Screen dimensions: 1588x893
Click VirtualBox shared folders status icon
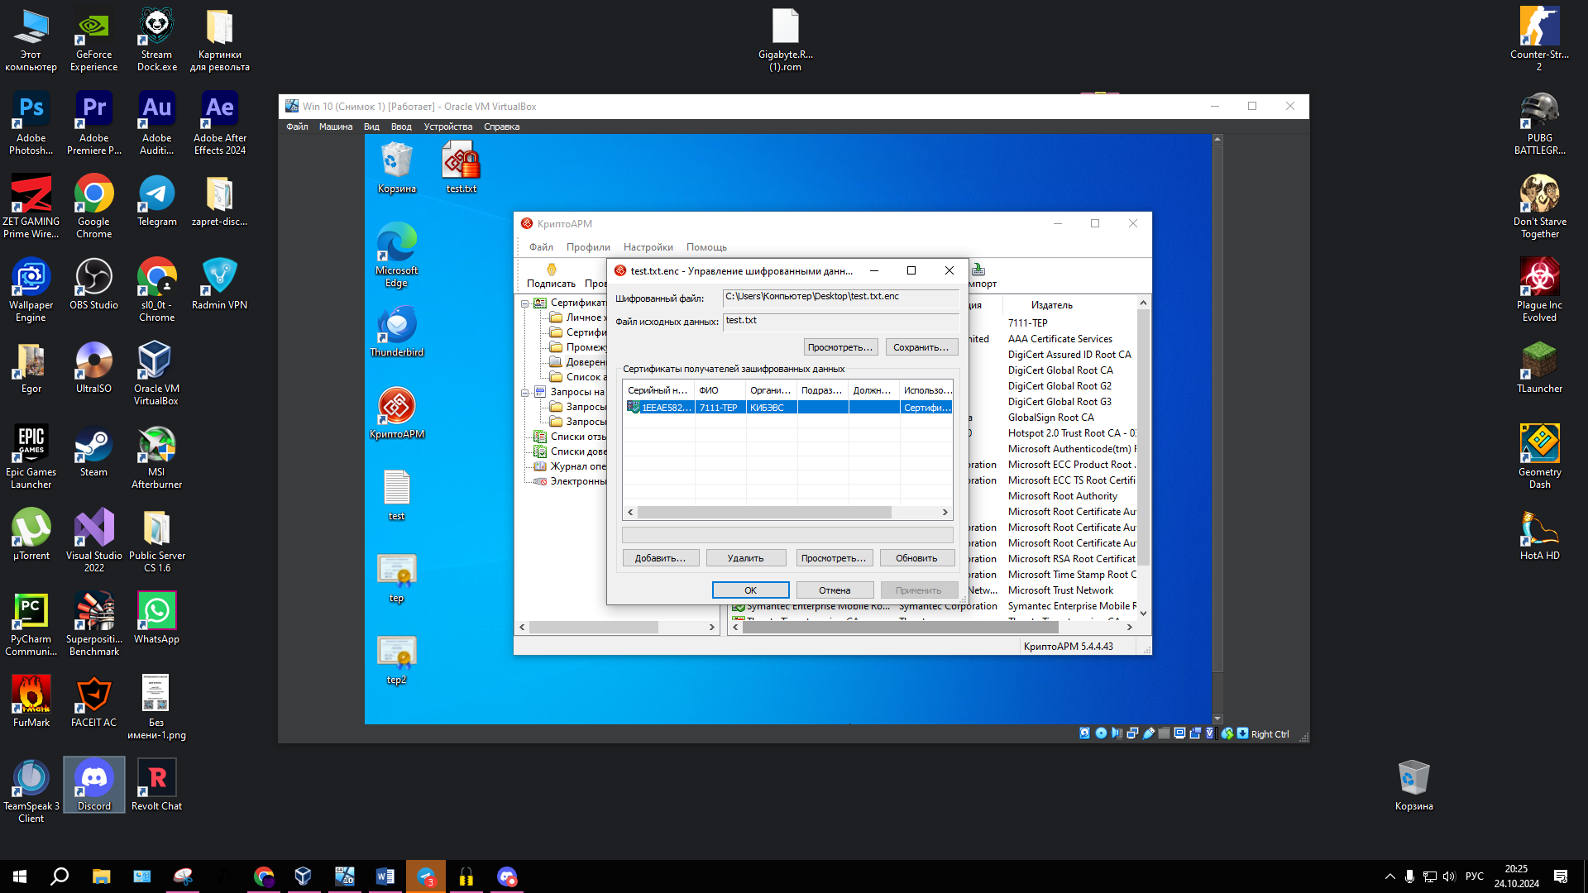[1165, 733]
